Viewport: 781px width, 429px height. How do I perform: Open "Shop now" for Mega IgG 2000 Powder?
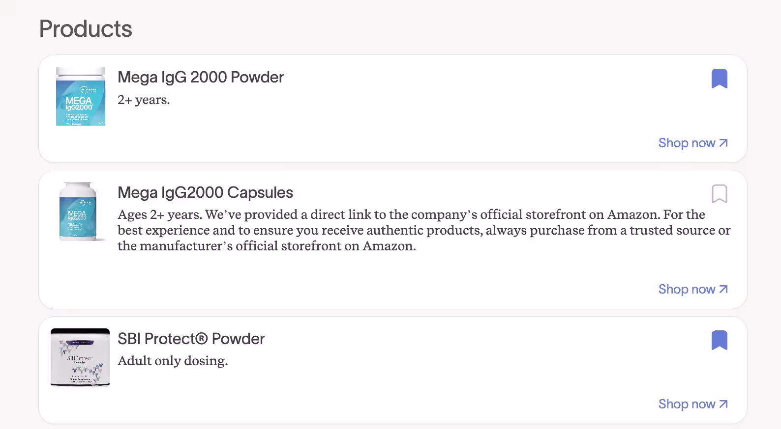click(x=687, y=143)
